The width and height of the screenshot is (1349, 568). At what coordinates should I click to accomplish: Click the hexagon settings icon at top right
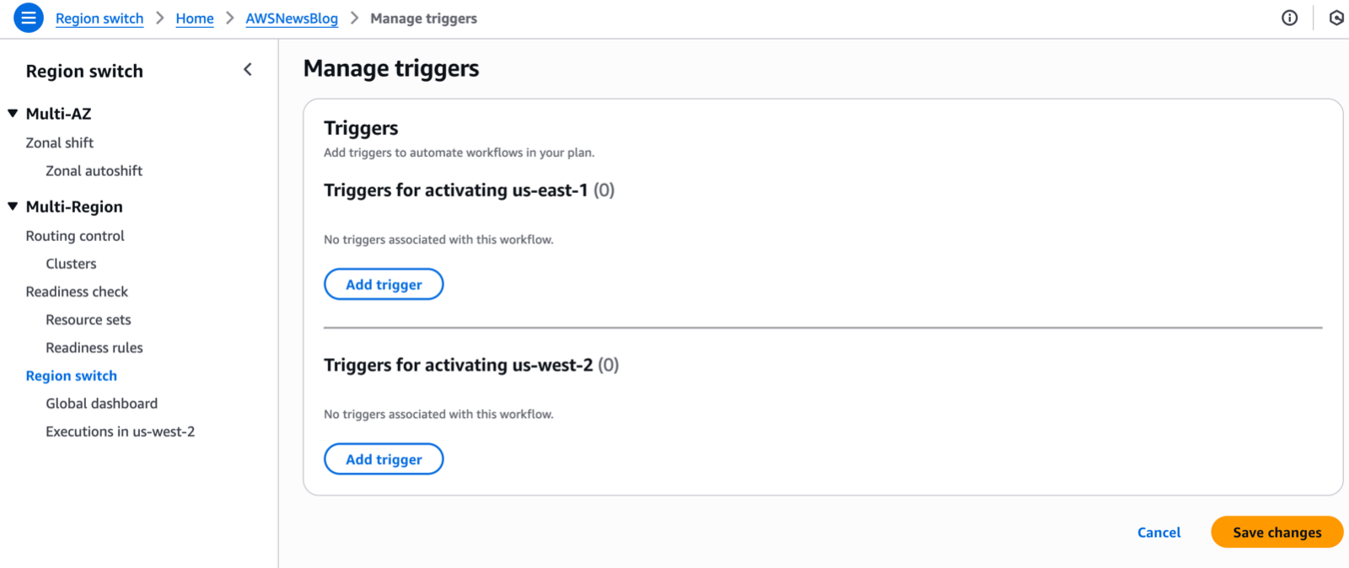(x=1336, y=18)
